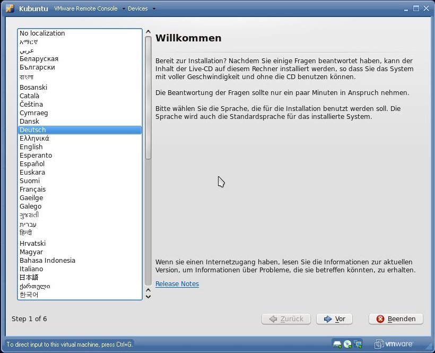Select Italiano language
The height and width of the screenshot is (353, 435).
[80, 269]
